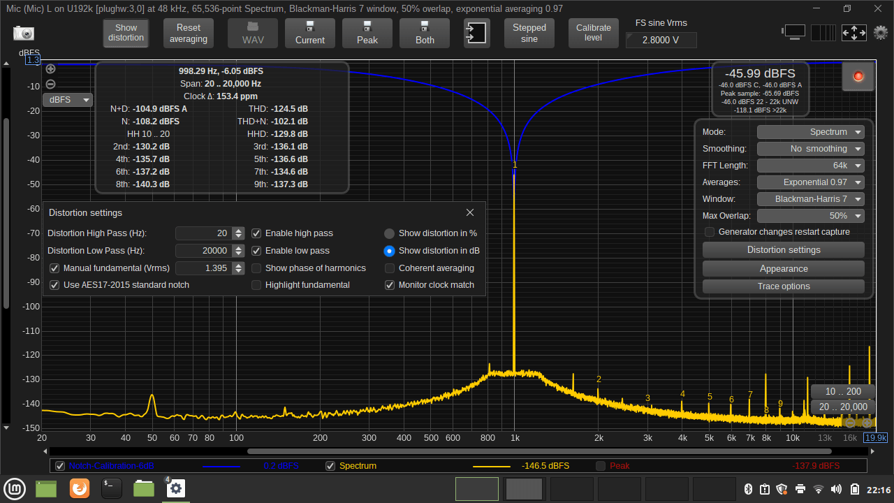The height and width of the screenshot is (503, 894).
Task: Open the volume tray icon
Action: pyautogui.click(x=837, y=489)
